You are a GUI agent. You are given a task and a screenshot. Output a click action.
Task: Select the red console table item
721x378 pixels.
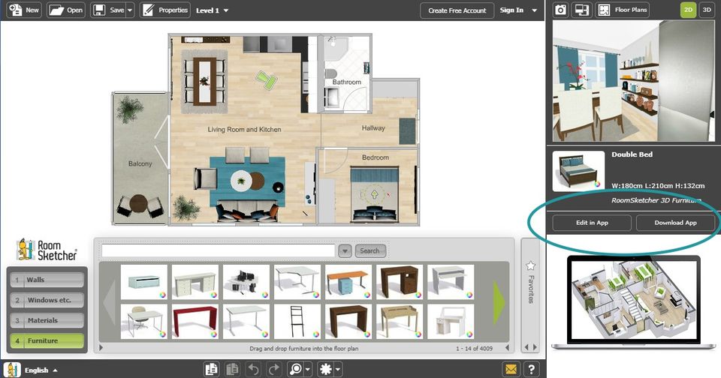pyautogui.click(x=195, y=322)
